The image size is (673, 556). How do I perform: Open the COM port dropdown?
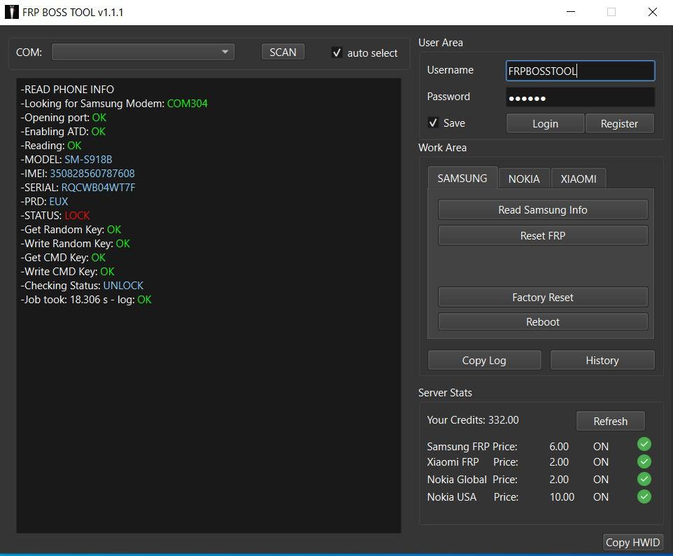pos(143,52)
